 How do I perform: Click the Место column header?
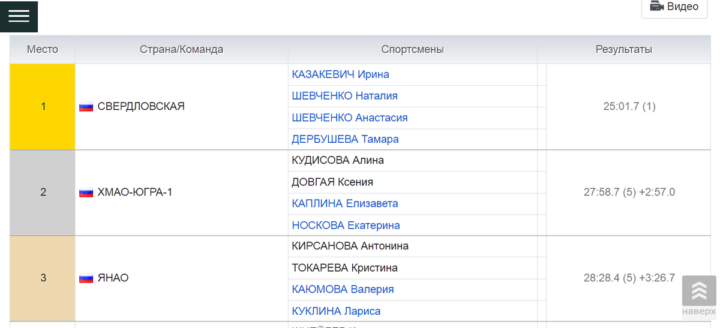coord(43,50)
